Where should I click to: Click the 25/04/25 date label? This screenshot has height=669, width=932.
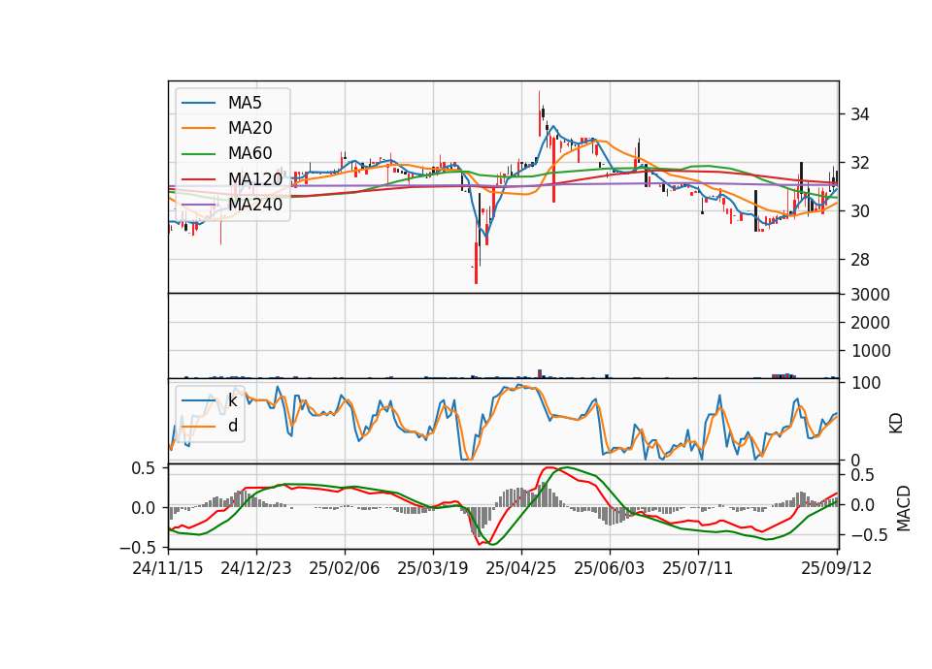click(521, 568)
